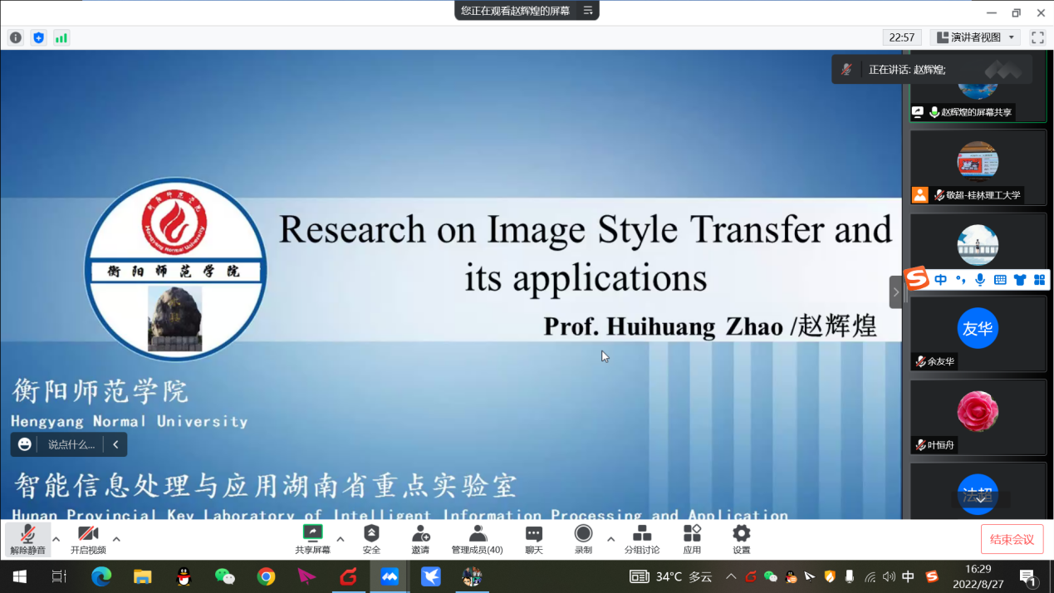Open the meeting info icon
Image resolution: width=1054 pixels, height=593 pixels.
(x=16, y=37)
